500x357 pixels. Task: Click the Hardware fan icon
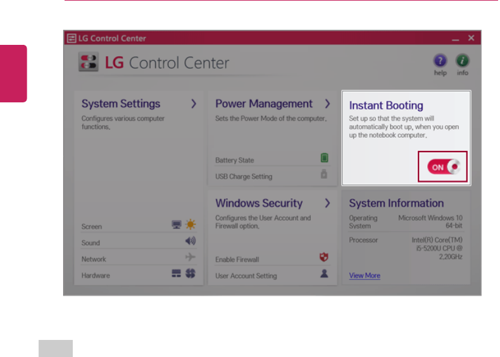[191, 273]
